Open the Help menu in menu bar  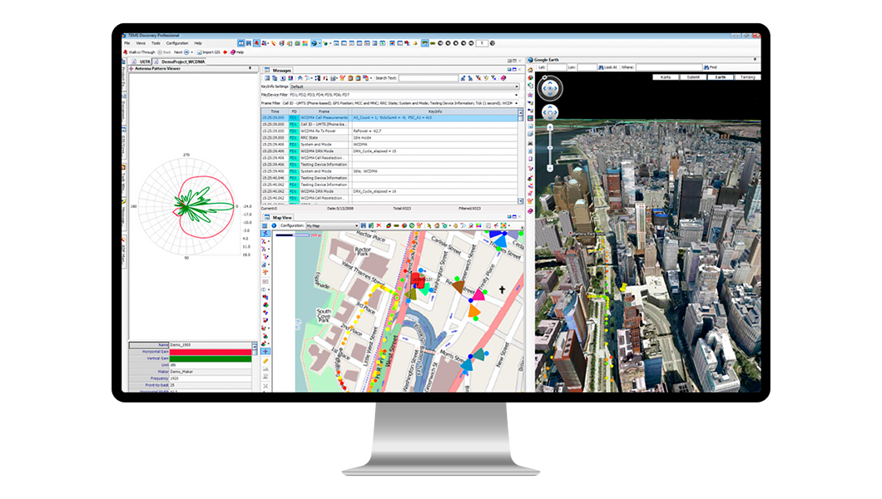coord(198,43)
